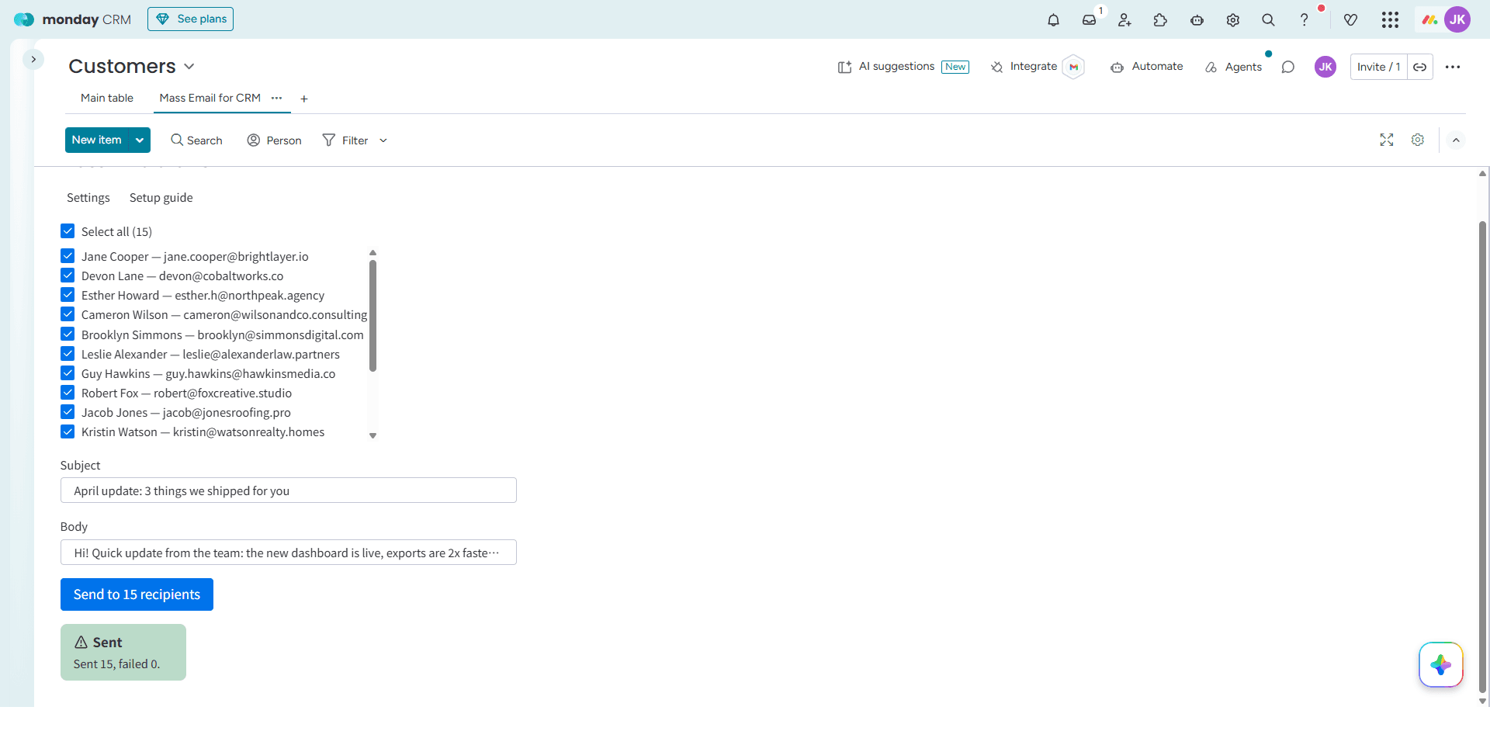Uncheck Kristin Watson recipient
The width and height of the screenshot is (1490, 745).
[68, 431]
